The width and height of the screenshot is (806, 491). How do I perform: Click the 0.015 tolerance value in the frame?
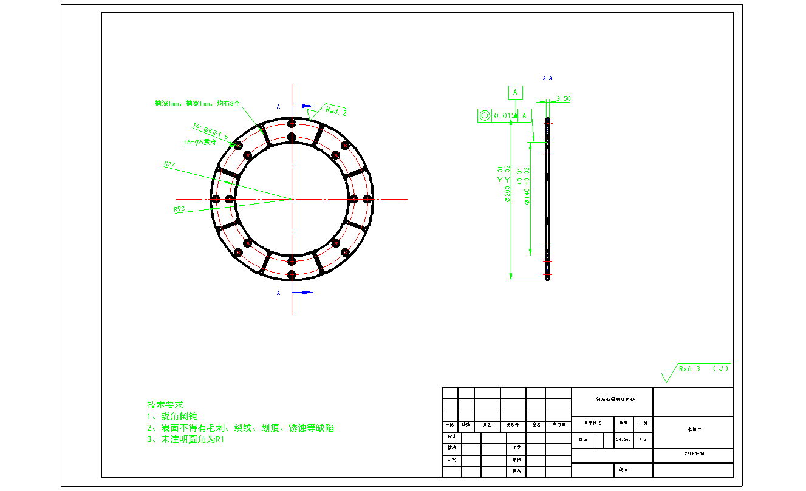coord(504,116)
